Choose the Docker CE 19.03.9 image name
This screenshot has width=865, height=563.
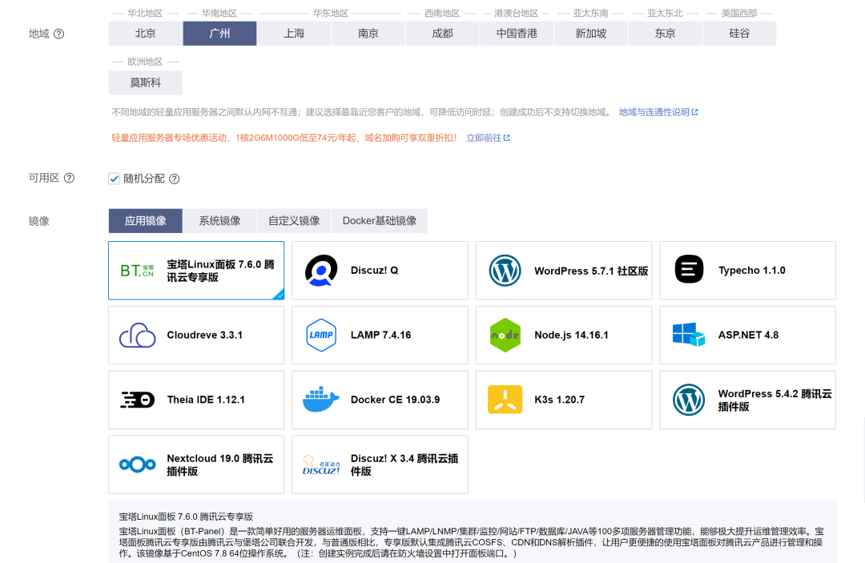point(395,400)
